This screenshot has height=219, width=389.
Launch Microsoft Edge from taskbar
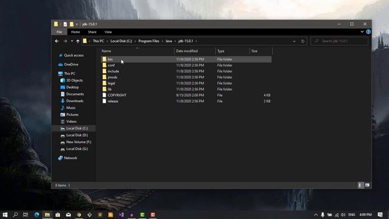pos(36,215)
